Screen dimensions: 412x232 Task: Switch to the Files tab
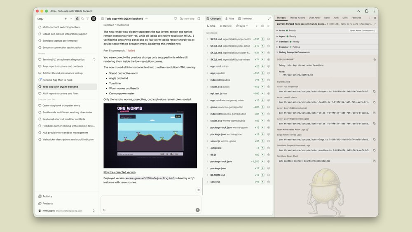[x=229, y=19]
